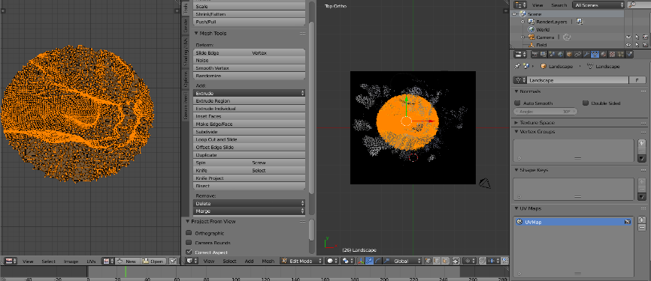651x281 pixels.
Task: Click the pin icon in the UV editor header
Action: pos(173,261)
